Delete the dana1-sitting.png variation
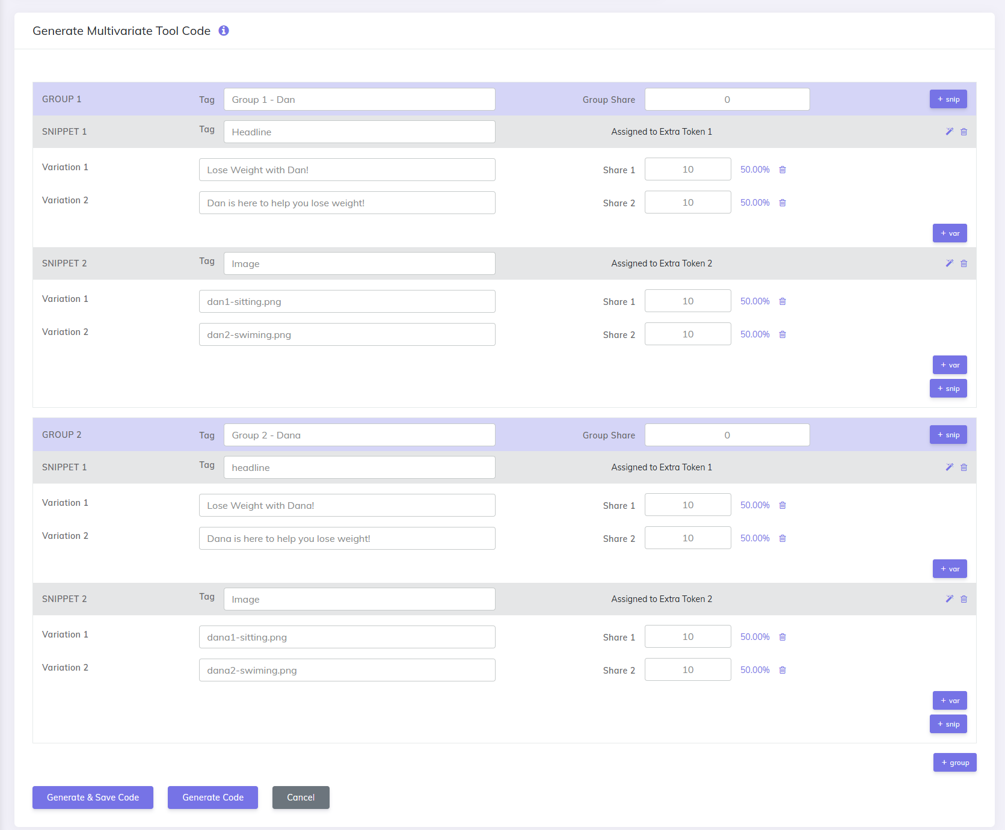Viewport: 1005px width, 830px height. [782, 636]
